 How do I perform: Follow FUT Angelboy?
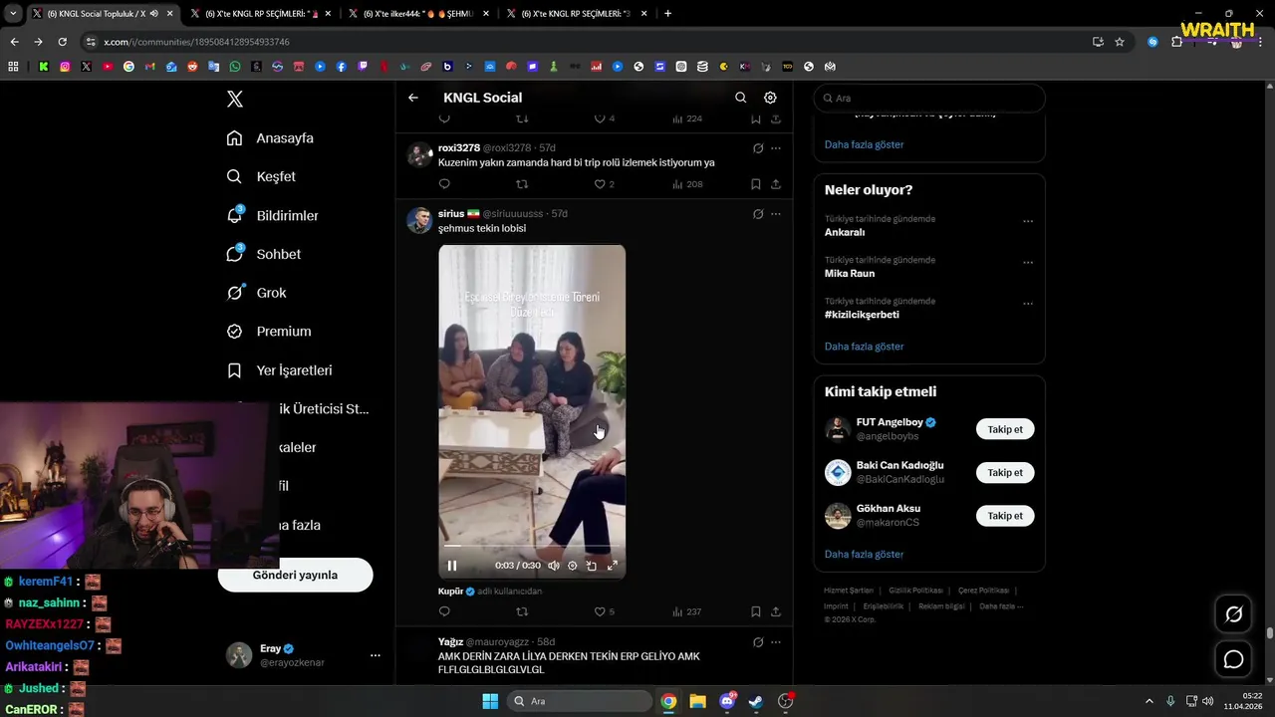click(1005, 429)
